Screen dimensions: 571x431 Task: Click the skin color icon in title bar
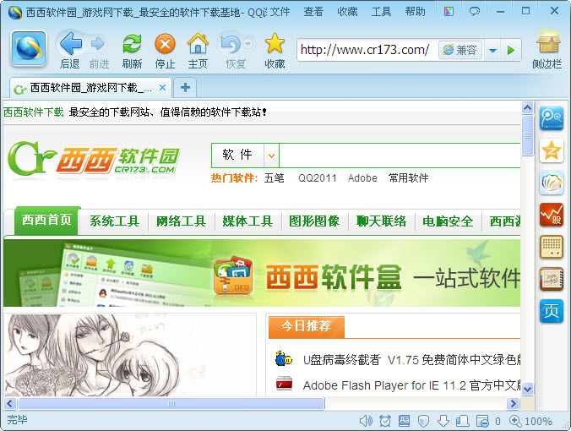449,11
